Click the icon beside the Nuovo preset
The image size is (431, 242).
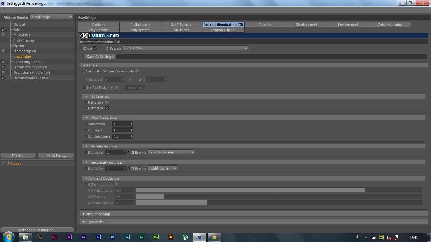coord(3,163)
